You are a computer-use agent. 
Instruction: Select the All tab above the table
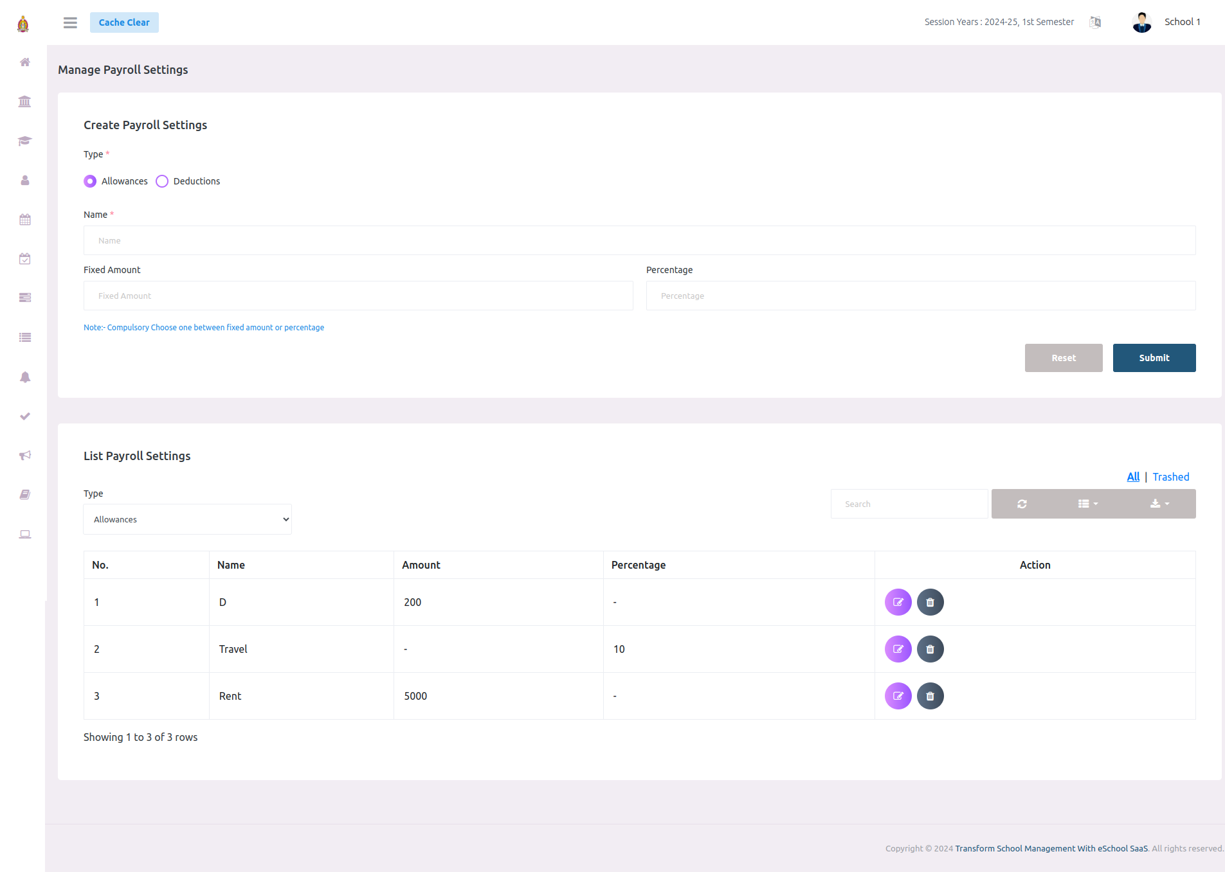click(x=1133, y=476)
